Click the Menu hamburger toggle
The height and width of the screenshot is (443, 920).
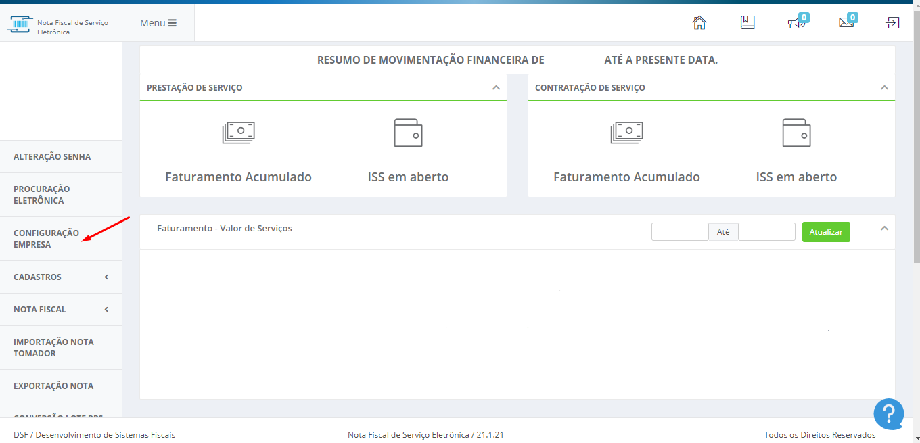(x=158, y=23)
